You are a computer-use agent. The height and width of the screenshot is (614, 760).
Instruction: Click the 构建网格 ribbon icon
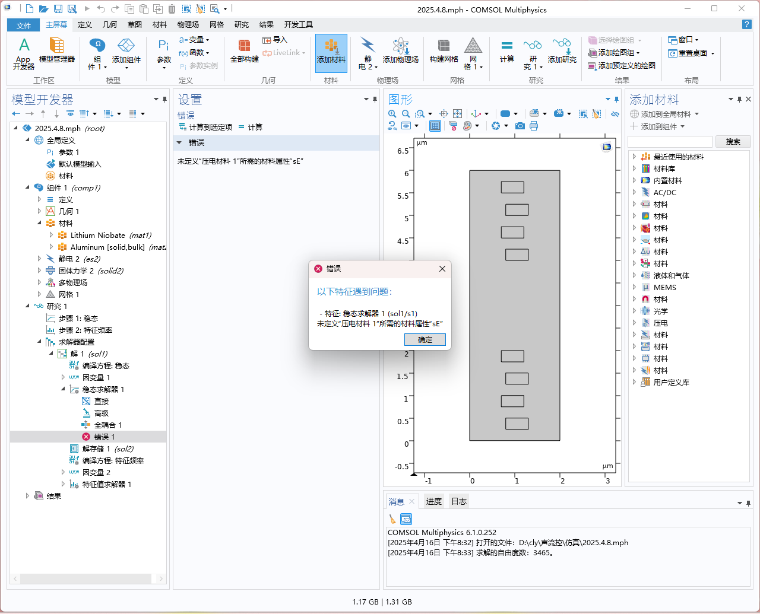click(x=444, y=50)
